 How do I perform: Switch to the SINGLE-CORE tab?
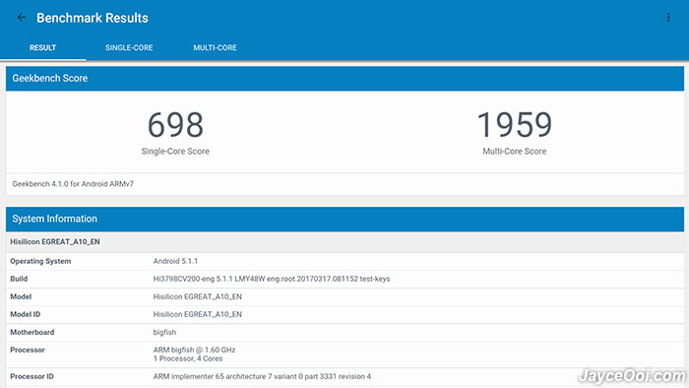click(x=129, y=48)
